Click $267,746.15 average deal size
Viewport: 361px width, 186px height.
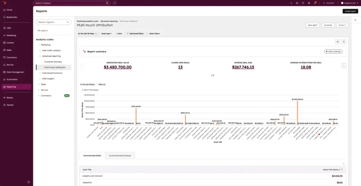[x=243, y=67]
